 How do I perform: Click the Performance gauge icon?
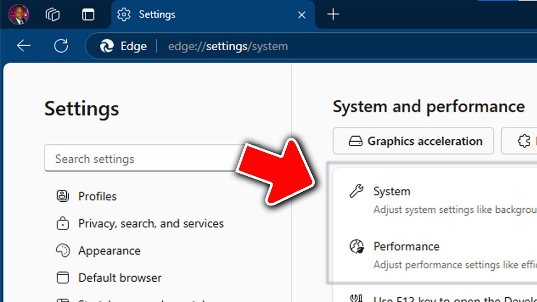point(357,246)
